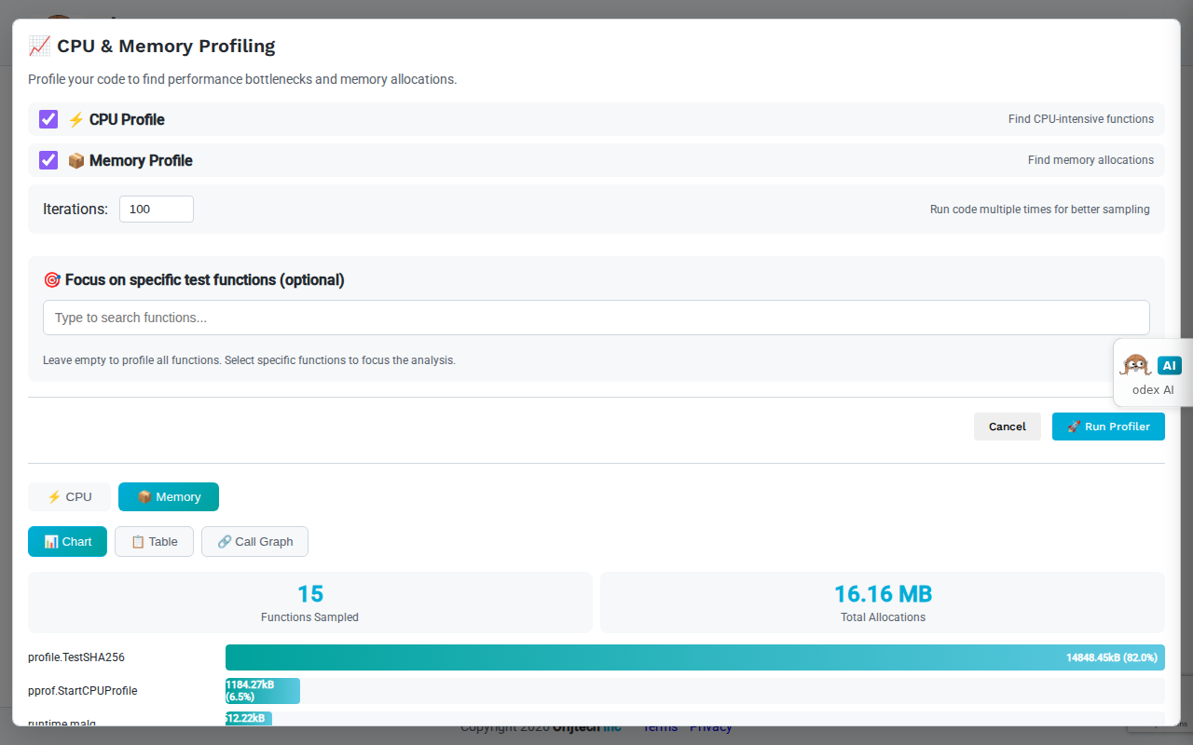Click the target icon in the Focus section
Viewport: 1193px width, 745px height.
53,279
